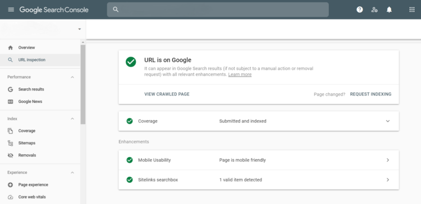Expand the Coverage details row
Screen dimensions: 421x204
[259, 121]
